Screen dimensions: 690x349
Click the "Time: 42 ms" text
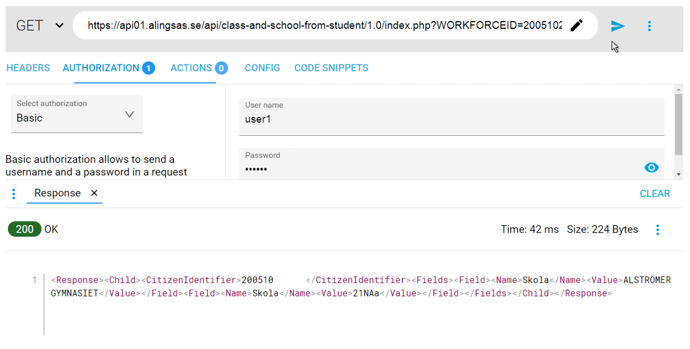(530, 229)
